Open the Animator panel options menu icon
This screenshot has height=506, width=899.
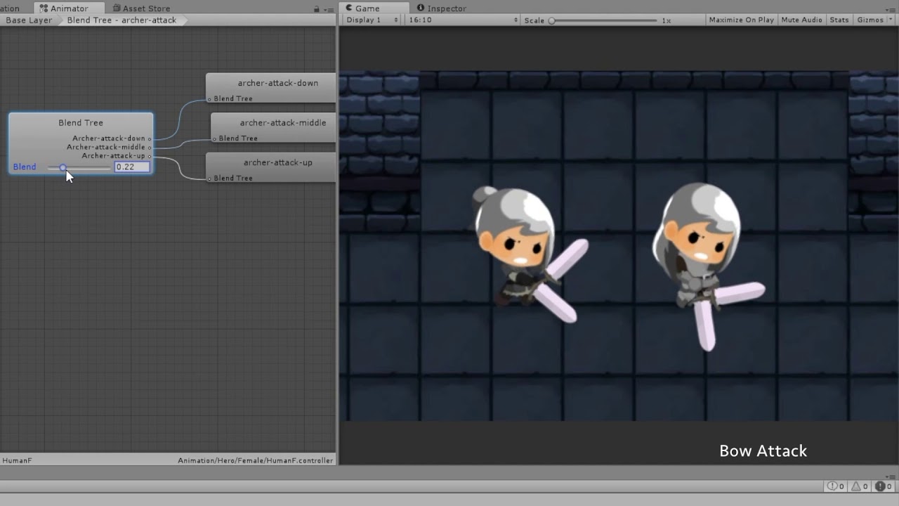click(329, 9)
